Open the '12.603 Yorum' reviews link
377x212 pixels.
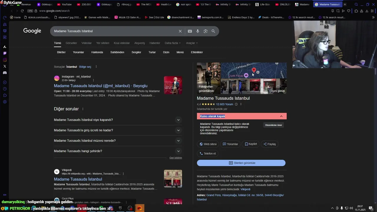click(224, 104)
